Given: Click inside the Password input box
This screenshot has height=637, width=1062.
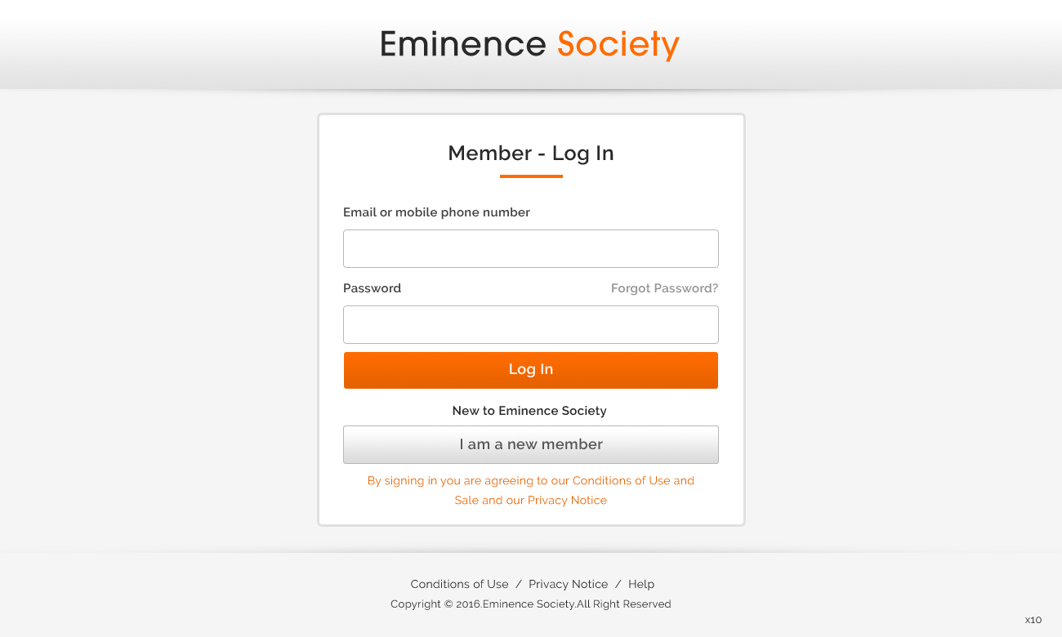Looking at the screenshot, I should [x=531, y=324].
